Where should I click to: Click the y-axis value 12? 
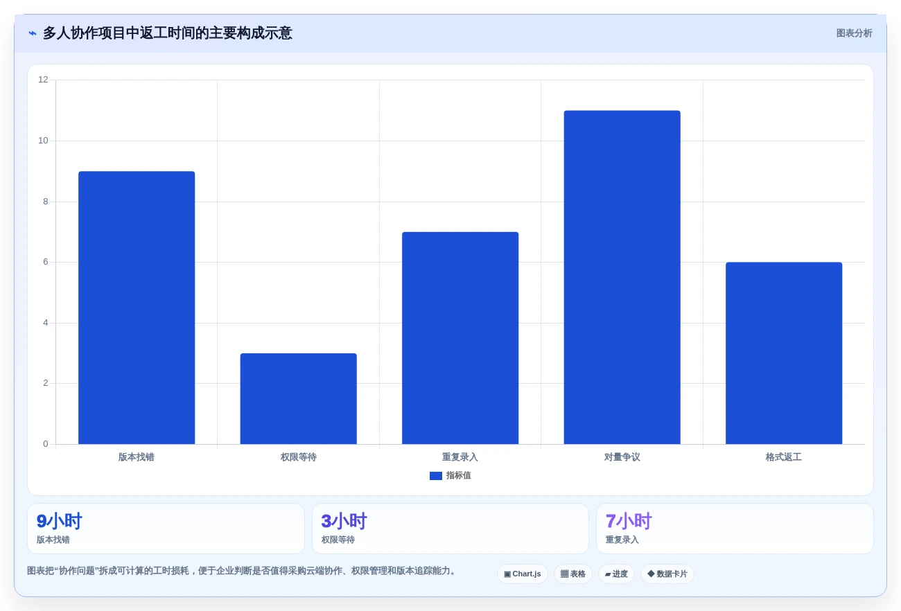[x=43, y=80]
